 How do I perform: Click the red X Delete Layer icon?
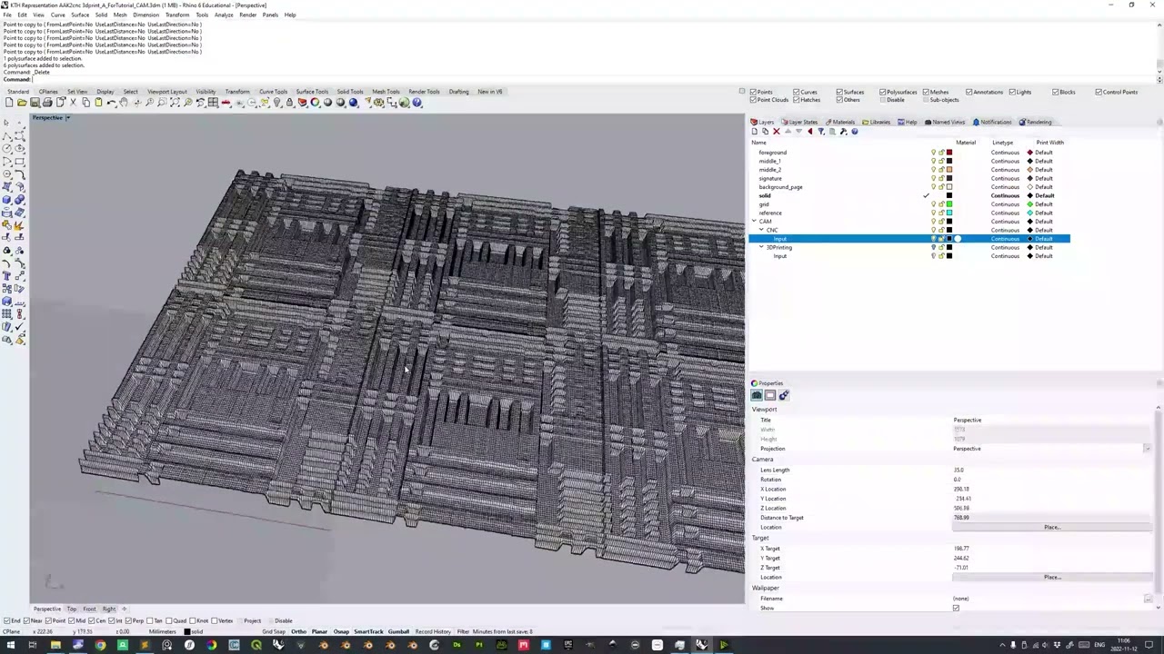point(777,132)
